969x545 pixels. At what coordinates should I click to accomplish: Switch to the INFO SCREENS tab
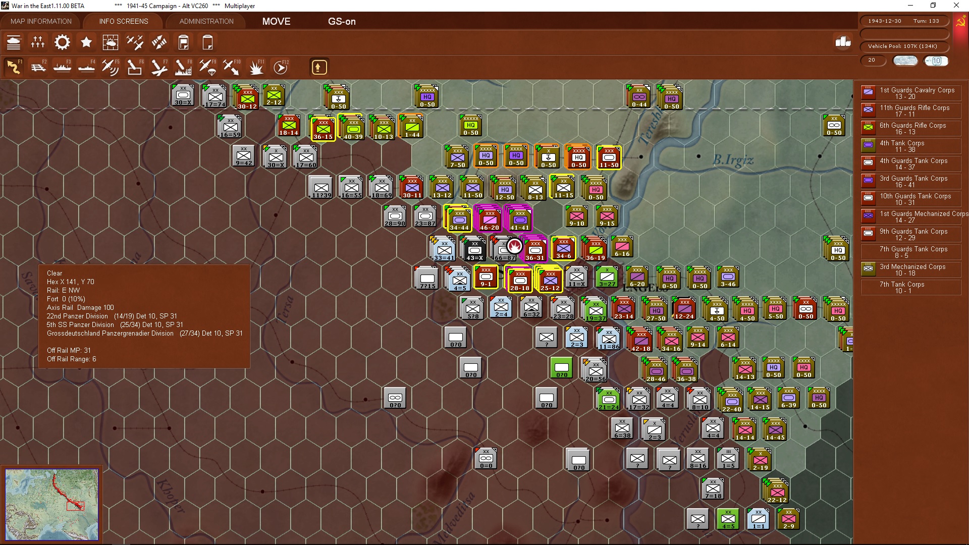(x=124, y=21)
